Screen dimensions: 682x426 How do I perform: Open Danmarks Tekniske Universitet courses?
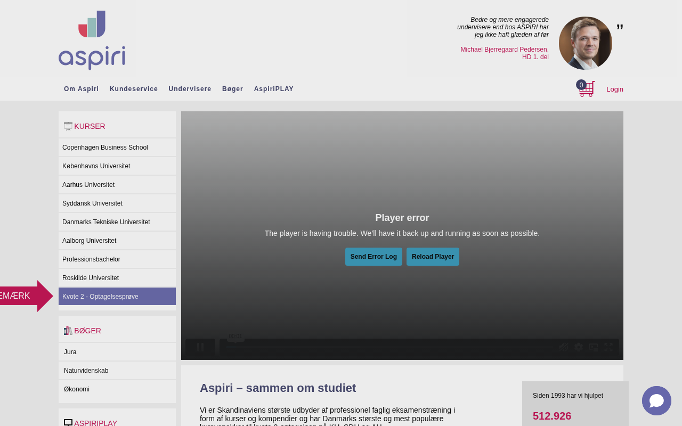(x=117, y=222)
